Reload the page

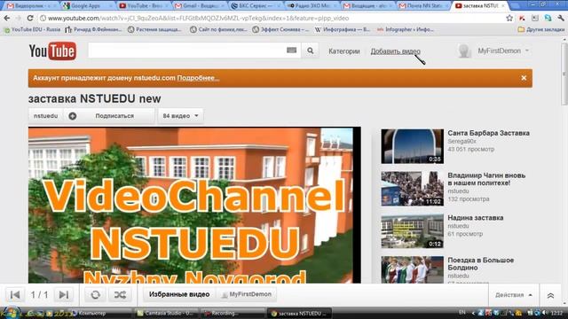click(30, 18)
